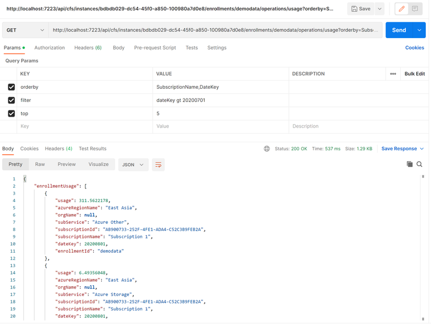Open column options ellipsis icon

coord(393,74)
